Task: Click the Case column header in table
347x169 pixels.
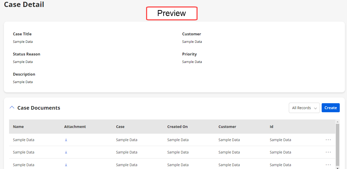Action: click(x=120, y=127)
